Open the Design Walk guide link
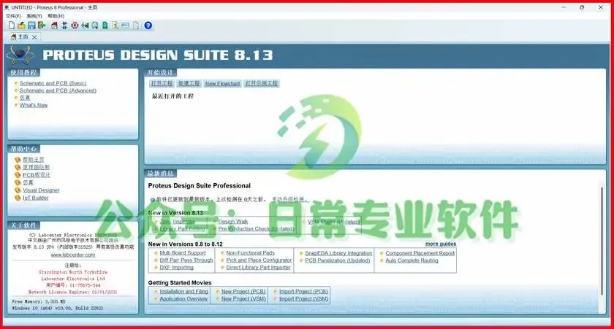The width and height of the screenshot is (614, 329). point(233,222)
